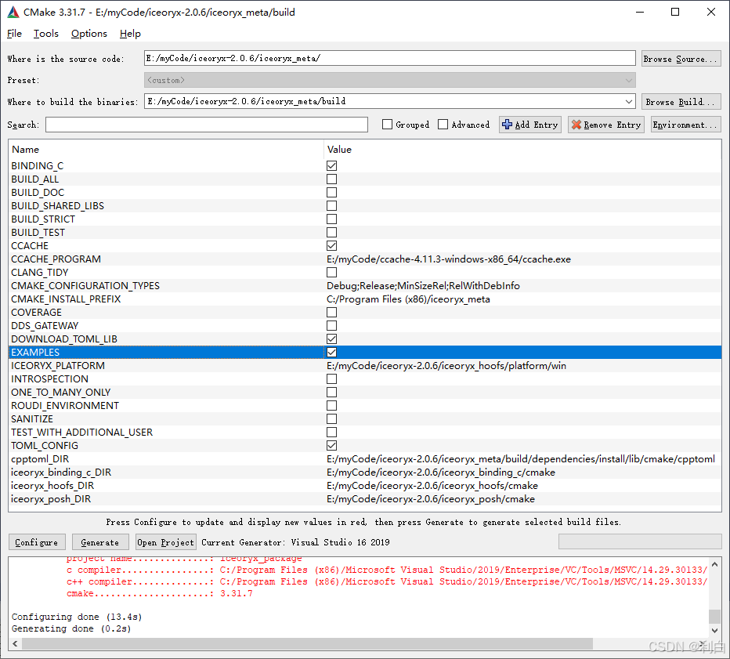Select iceoryx_binding_c_DIR value
The width and height of the screenshot is (730, 659).
441,473
